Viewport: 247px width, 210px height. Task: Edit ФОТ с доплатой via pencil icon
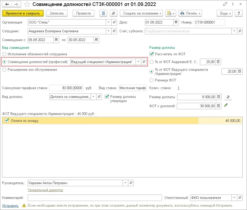pos(226,105)
